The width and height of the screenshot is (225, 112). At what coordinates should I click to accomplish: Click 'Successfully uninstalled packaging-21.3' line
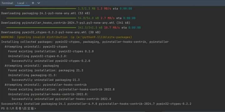46,80
